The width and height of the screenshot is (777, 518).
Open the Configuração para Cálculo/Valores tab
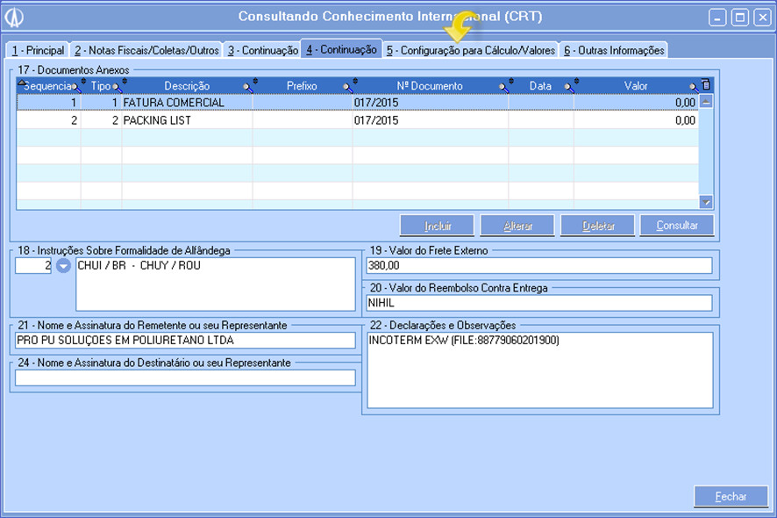pos(471,51)
